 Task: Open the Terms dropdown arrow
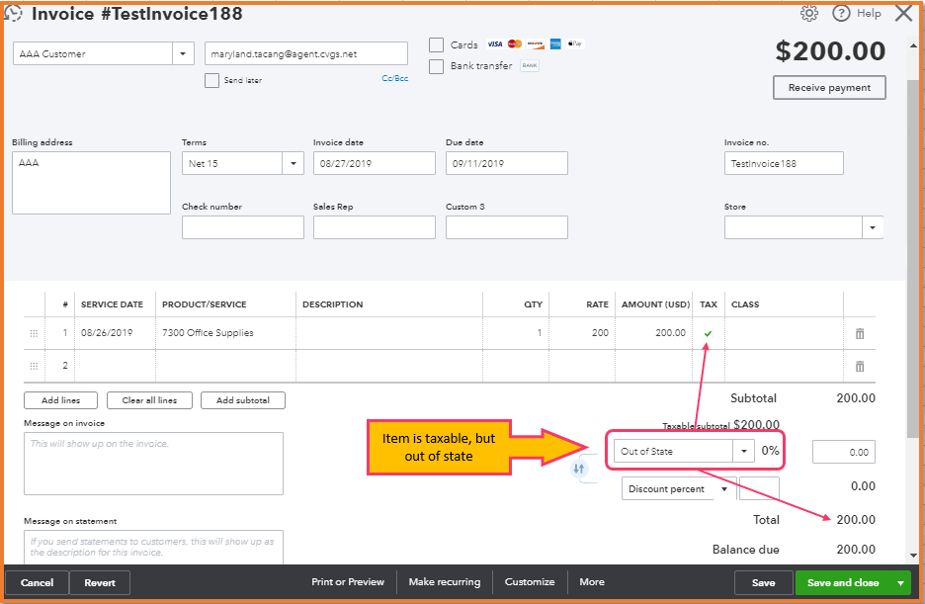(x=294, y=163)
